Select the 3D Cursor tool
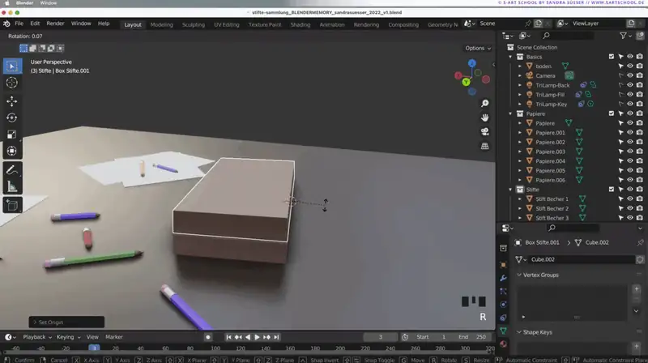648x363 pixels. click(12, 83)
